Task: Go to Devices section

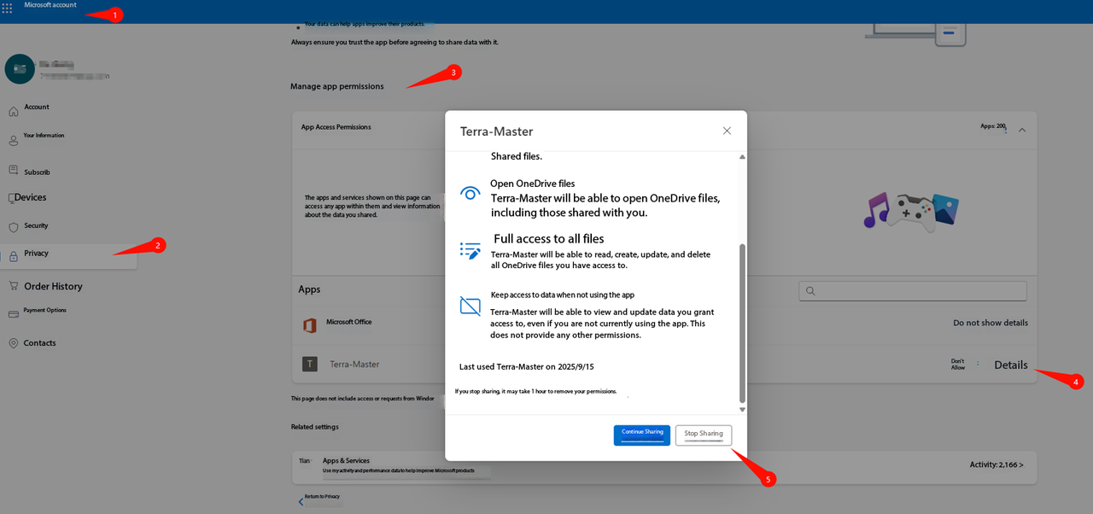Action: (x=30, y=197)
